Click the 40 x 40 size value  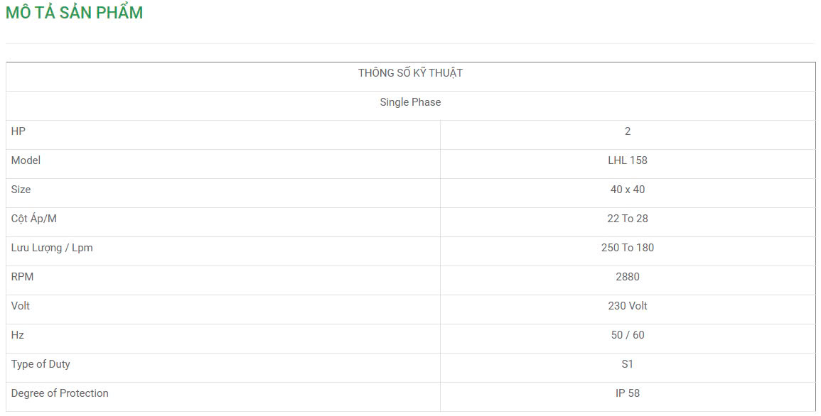(x=627, y=190)
